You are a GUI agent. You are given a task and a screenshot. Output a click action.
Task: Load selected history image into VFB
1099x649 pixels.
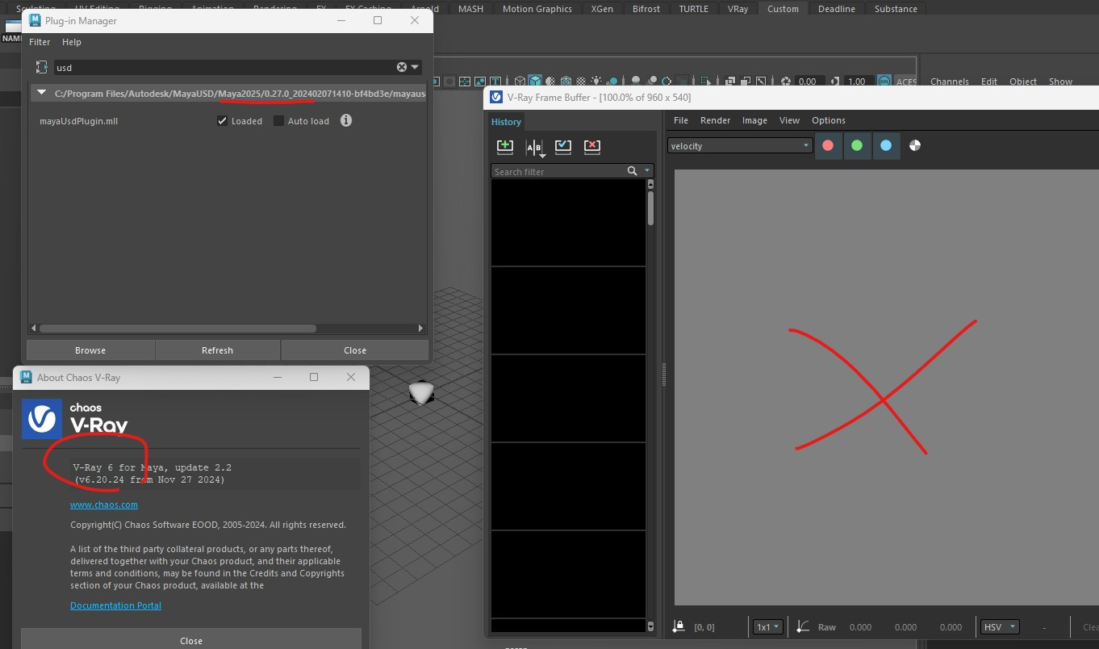pos(563,146)
